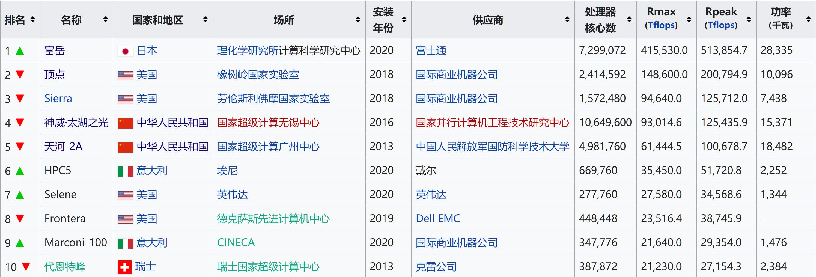
Task: Sort the table by 排名 column arrows
Action: [32, 20]
